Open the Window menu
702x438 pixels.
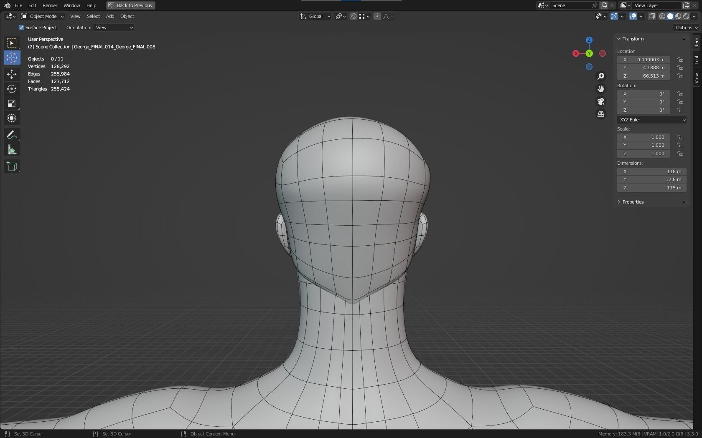click(x=71, y=5)
